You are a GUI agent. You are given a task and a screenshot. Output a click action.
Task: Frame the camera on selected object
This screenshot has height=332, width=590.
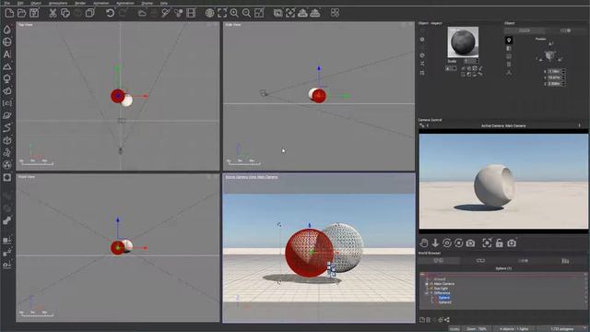tap(487, 243)
